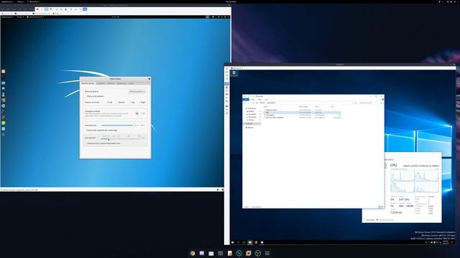This screenshot has width=460, height=258.
Task: Open File Explorer icon on Windows taskbar
Action: click(x=250, y=242)
